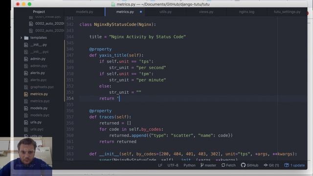Viewport: 313px width, 176px height.
Task: Switch to the views.py tab
Action: tap(206, 12)
